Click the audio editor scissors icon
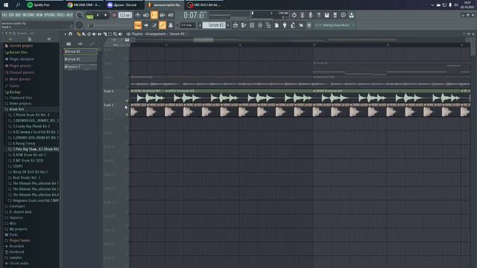 (302, 15)
